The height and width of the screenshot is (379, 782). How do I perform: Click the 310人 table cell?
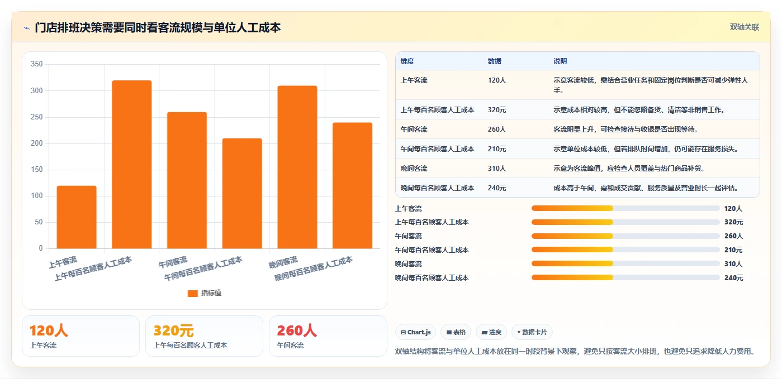[x=497, y=169]
